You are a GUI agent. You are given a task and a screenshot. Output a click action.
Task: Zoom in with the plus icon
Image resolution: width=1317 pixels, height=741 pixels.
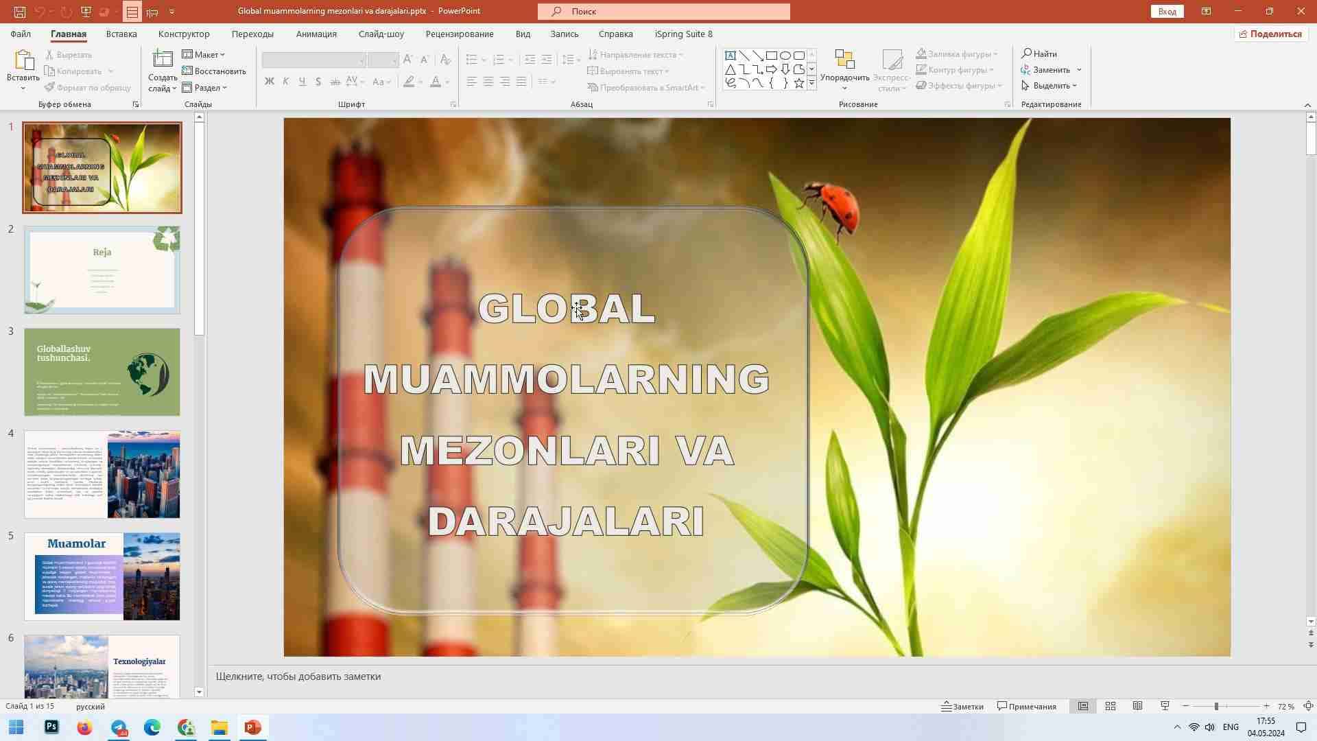click(x=1266, y=707)
